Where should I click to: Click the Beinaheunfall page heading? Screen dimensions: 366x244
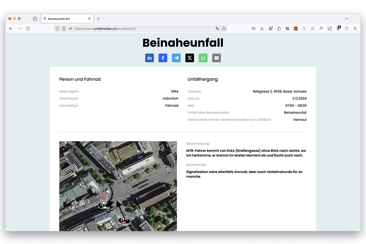pos(183,43)
